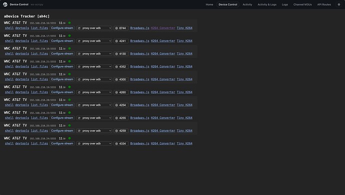Image resolution: width=345 pixels, height=195 pixels.
Task: Open the Channel M3Us nav tab
Action: (302, 4)
